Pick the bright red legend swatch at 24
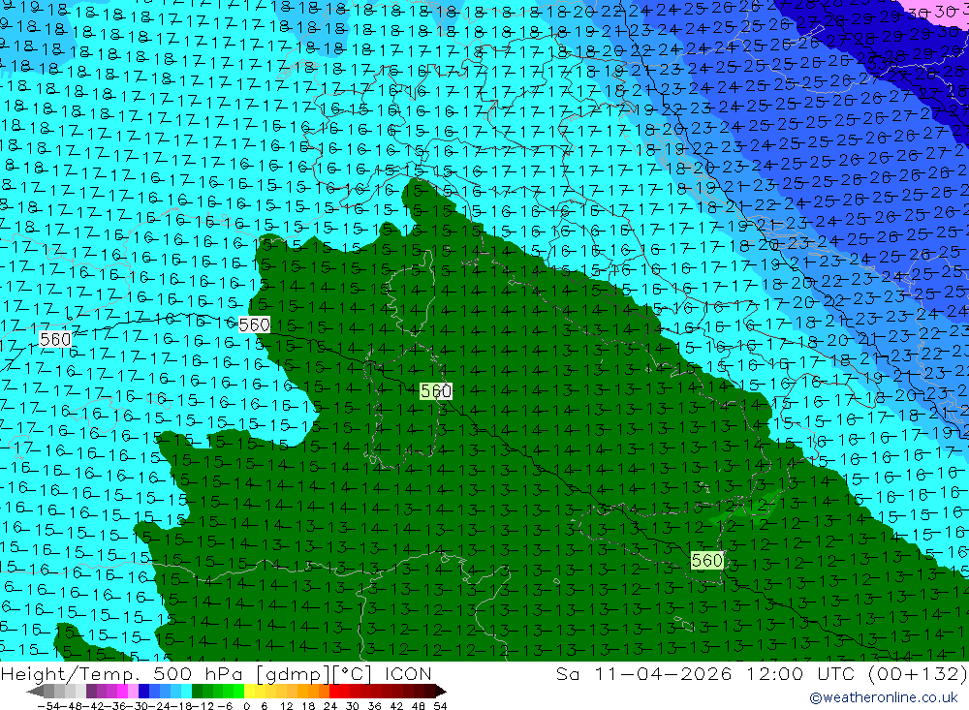Viewport: 969px width, 710px height. 334,692
